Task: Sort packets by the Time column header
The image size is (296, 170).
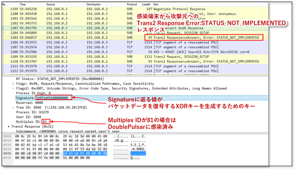Action: coord(23,4)
